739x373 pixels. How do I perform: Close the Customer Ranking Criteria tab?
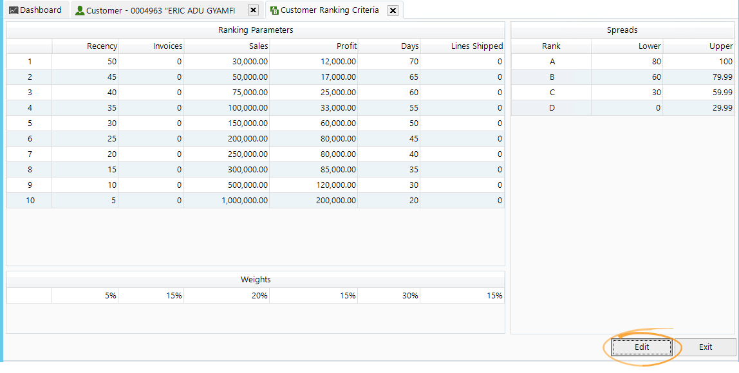tap(393, 10)
